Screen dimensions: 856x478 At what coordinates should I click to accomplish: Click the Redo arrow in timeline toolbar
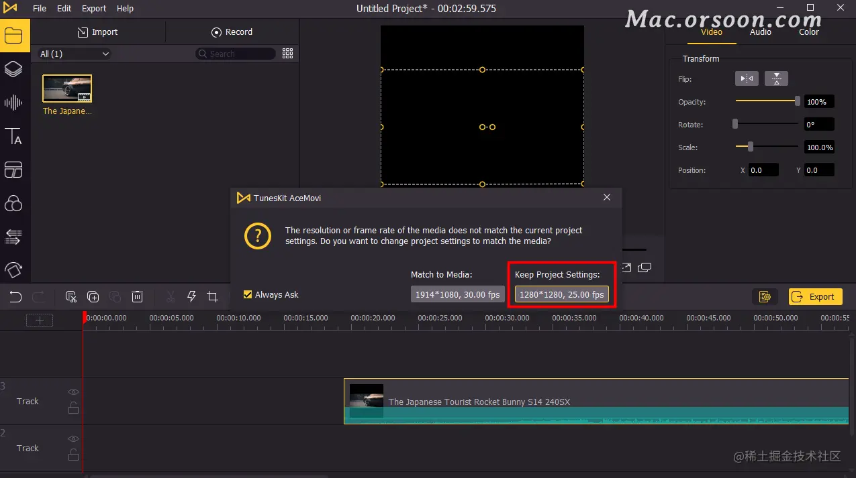tap(39, 296)
